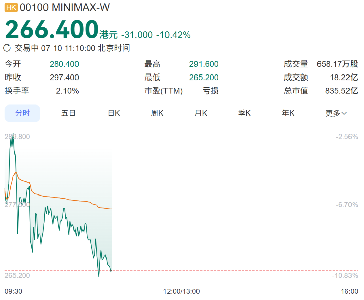Click the trading status refresh circle icon
The height and width of the screenshot is (300, 364).
click(x=7, y=48)
